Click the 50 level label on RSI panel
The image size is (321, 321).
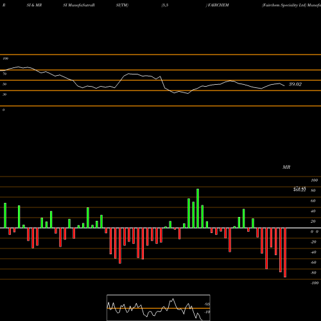click(4, 84)
